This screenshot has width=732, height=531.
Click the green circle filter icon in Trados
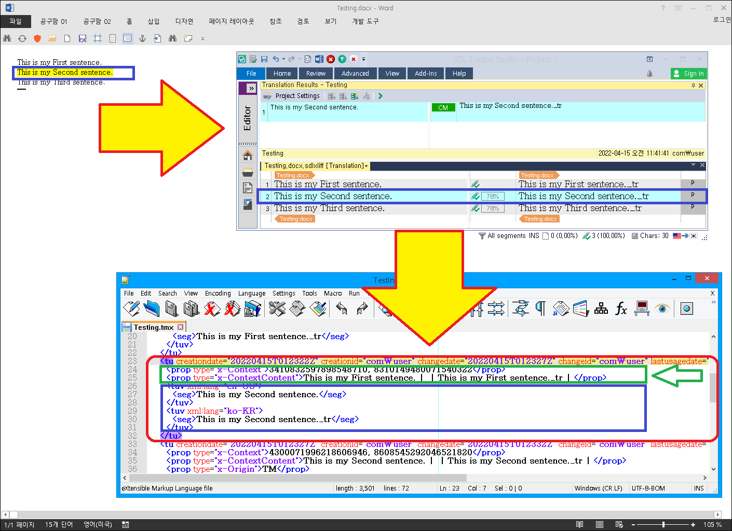342,59
